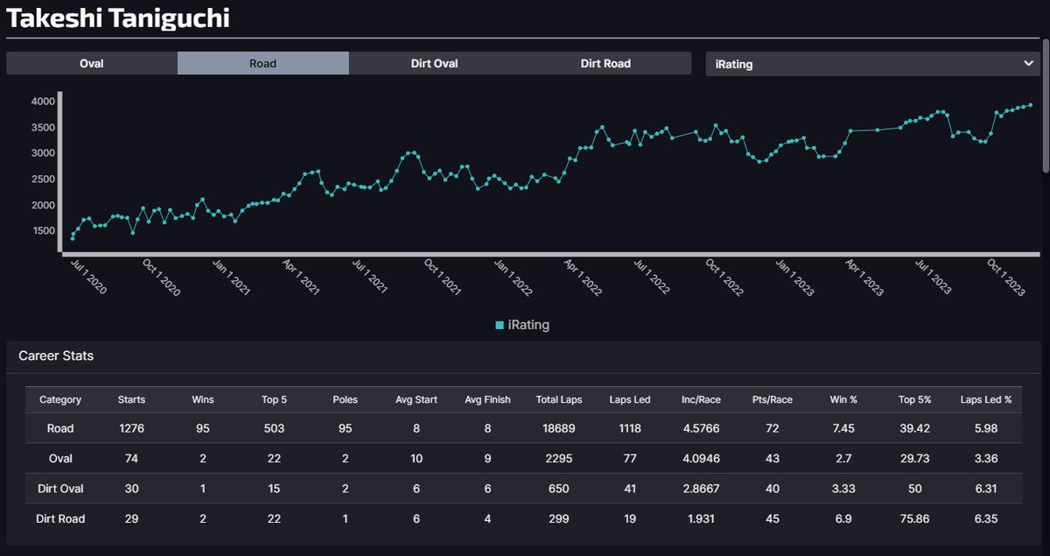This screenshot has height=556, width=1050.
Task: Click the Jul 1 2020 x-axis label
Action: pos(87,277)
